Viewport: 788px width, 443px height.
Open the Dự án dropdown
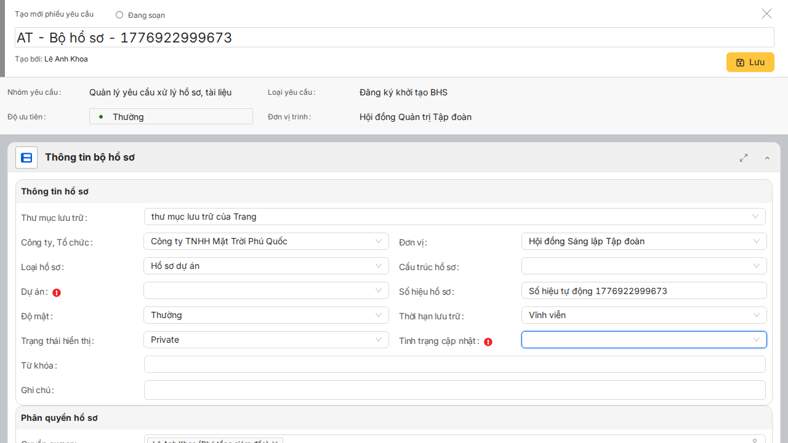pos(266,290)
